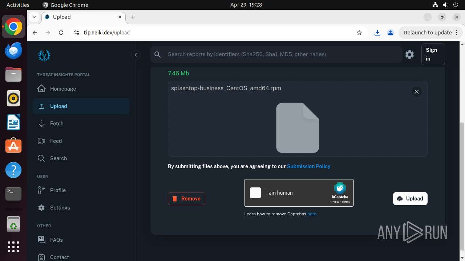Remove the splashtop rpm file with X
Image resolution: width=465 pixels, height=261 pixels.
[417, 92]
